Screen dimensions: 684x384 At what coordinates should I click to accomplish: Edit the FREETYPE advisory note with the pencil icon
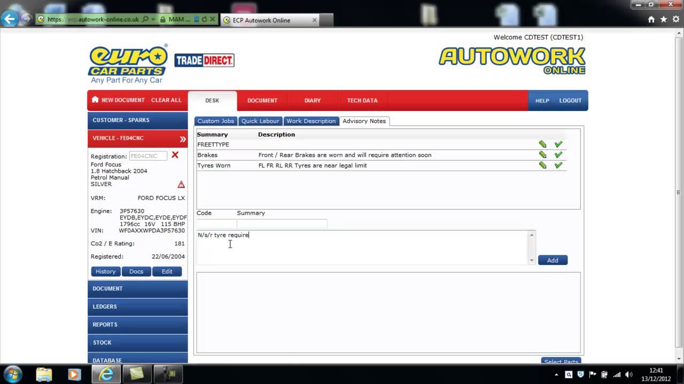[542, 145]
